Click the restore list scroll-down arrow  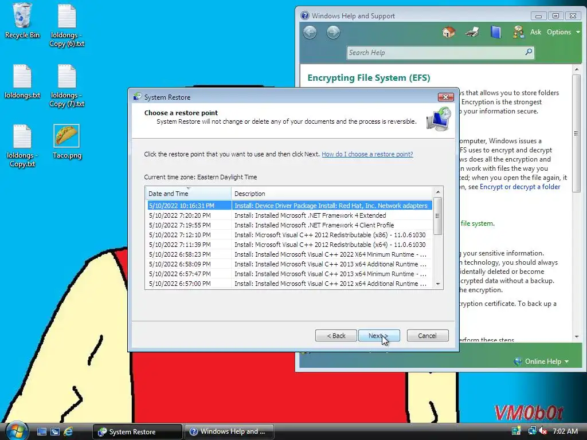tap(437, 284)
